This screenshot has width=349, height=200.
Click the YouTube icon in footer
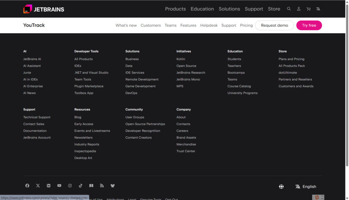tap(59, 186)
